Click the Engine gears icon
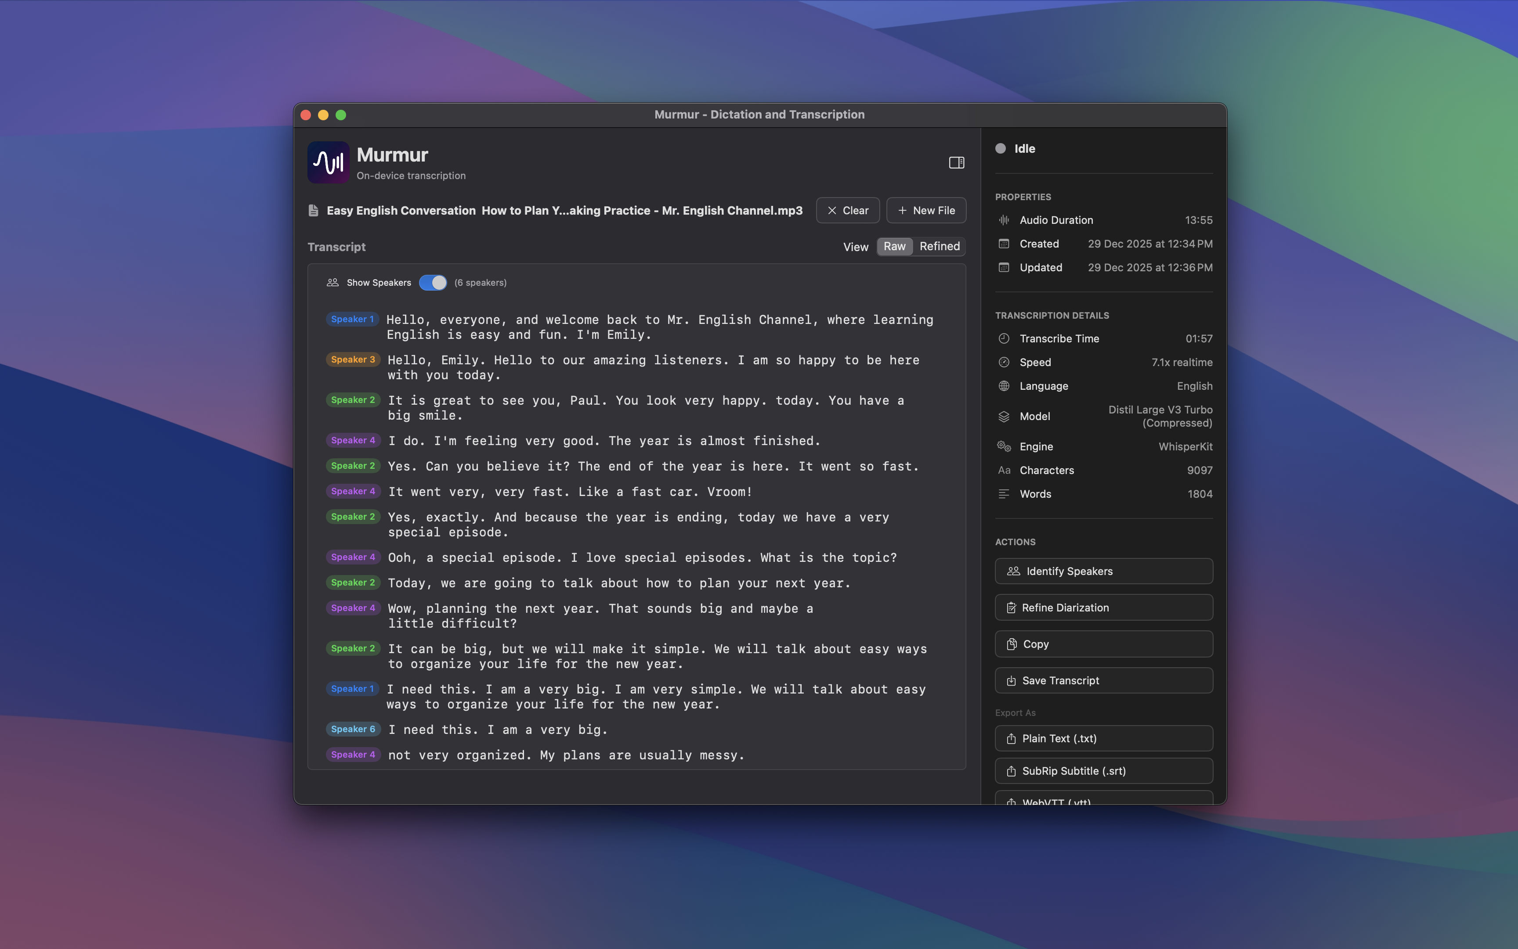 click(x=1004, y=446)
